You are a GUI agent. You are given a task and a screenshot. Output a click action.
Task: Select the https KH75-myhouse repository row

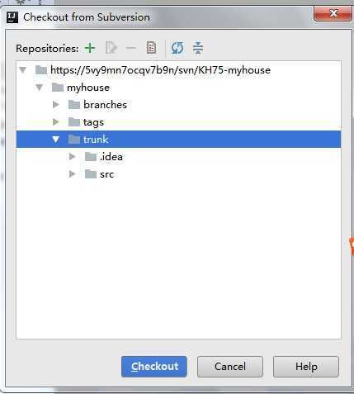178,70
